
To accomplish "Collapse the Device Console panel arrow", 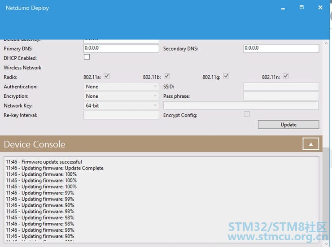I will (310, 144).
